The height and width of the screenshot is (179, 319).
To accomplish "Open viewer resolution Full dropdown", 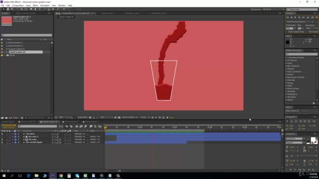I will tap(106, 117).
